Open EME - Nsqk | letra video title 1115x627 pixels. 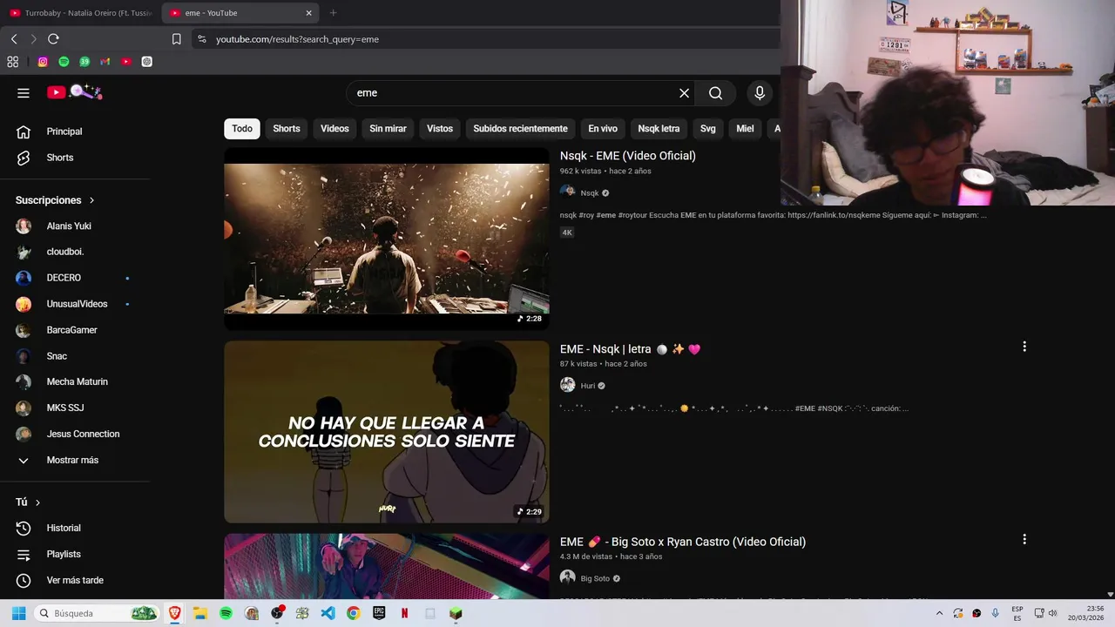pos(630,349)
